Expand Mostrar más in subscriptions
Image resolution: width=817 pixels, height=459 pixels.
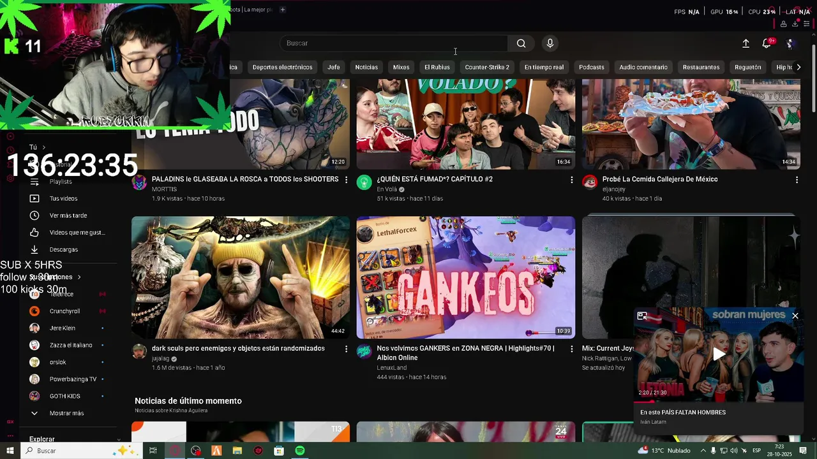coord(66,413)
